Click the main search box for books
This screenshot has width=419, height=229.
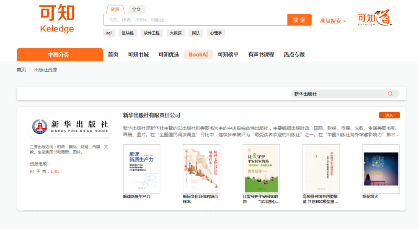point(195,20)
